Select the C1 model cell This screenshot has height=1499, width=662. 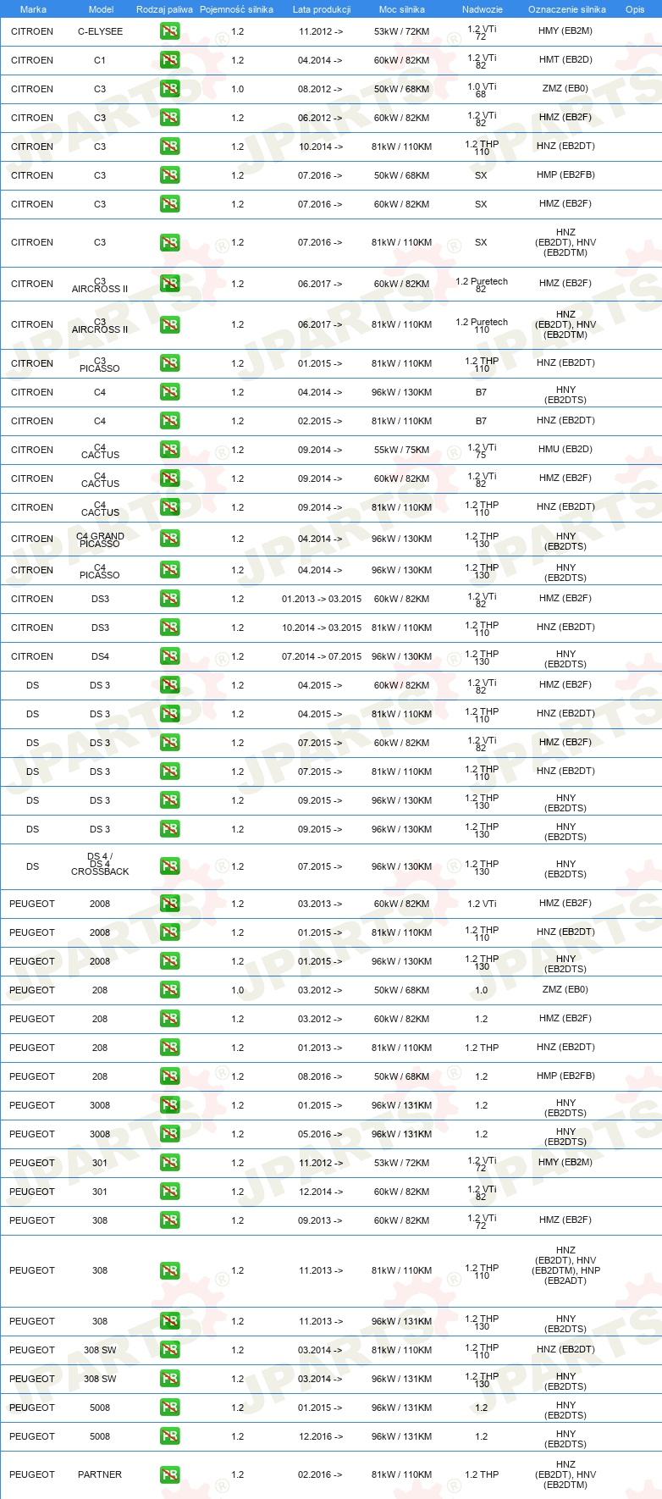pyautogui.click(x=100, y=60)
